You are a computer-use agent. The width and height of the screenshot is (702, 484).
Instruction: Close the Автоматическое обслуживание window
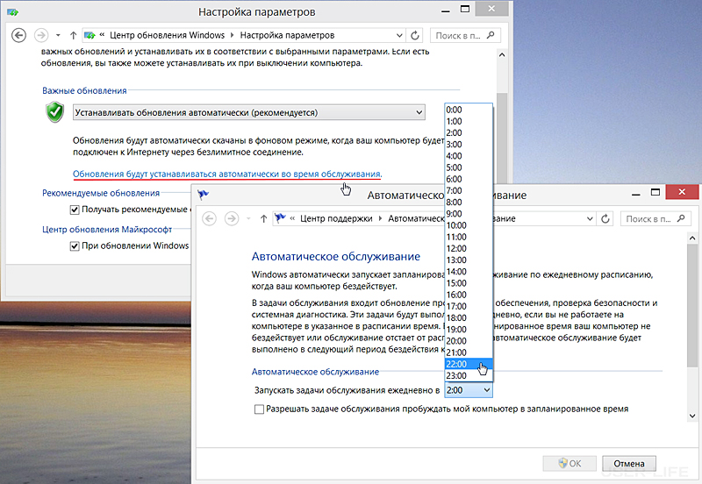(682, 192)
